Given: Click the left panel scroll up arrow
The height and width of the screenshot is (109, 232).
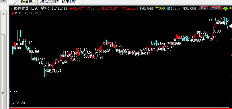Looking at the screenshot, I should [3, 14].
